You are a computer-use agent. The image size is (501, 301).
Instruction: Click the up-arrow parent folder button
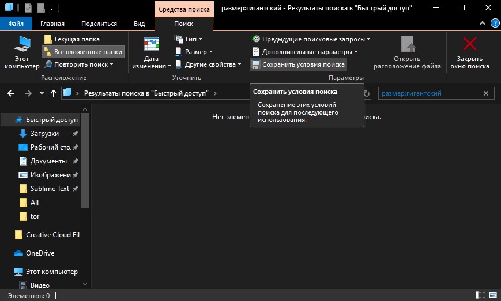click(x=54, y=93)
